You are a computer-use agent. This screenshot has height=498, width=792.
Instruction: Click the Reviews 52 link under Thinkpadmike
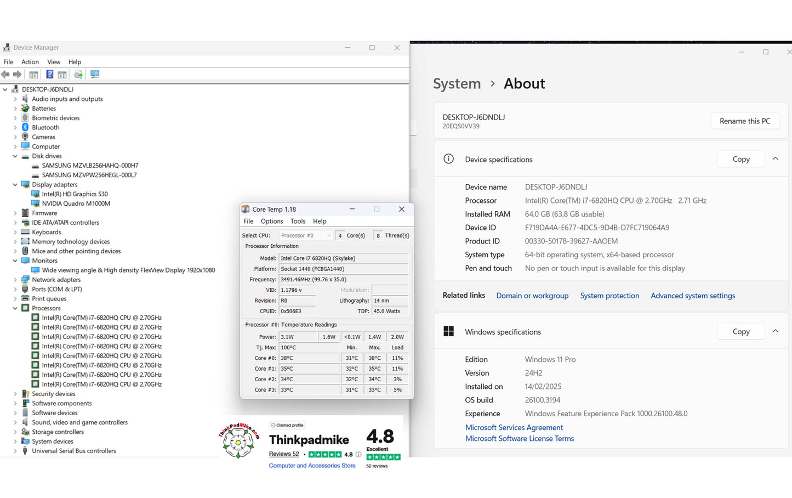[284, 454]
